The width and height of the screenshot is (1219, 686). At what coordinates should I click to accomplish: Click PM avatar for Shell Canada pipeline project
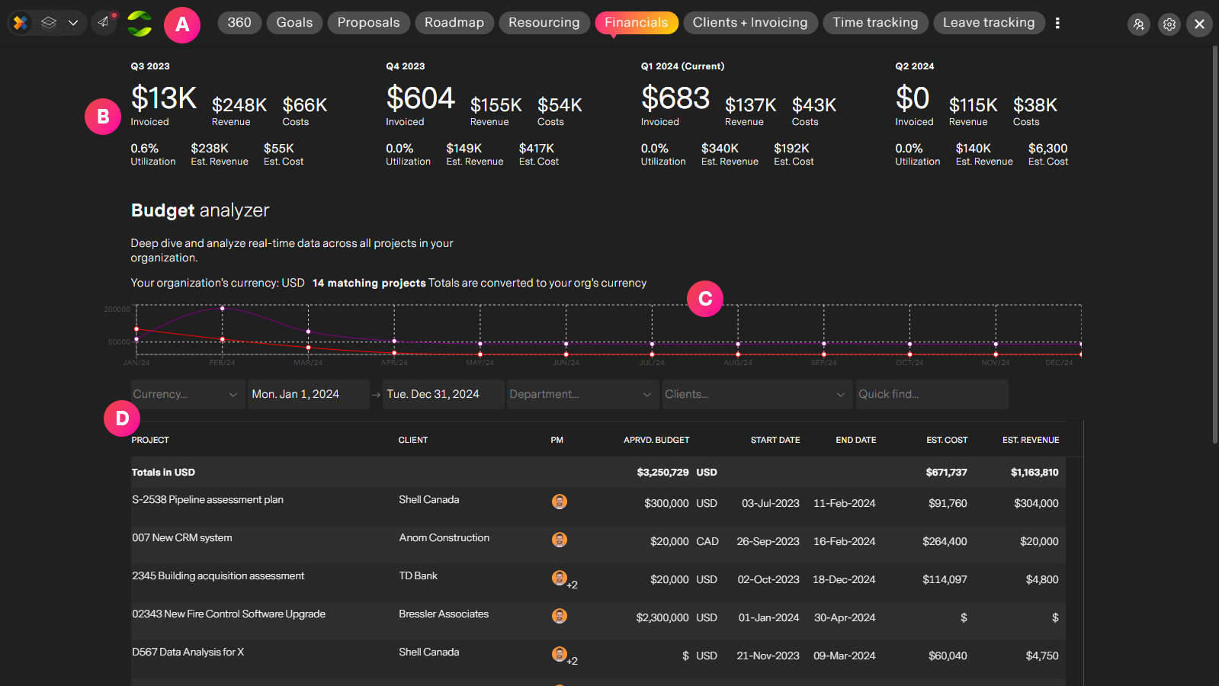point(560,502)
